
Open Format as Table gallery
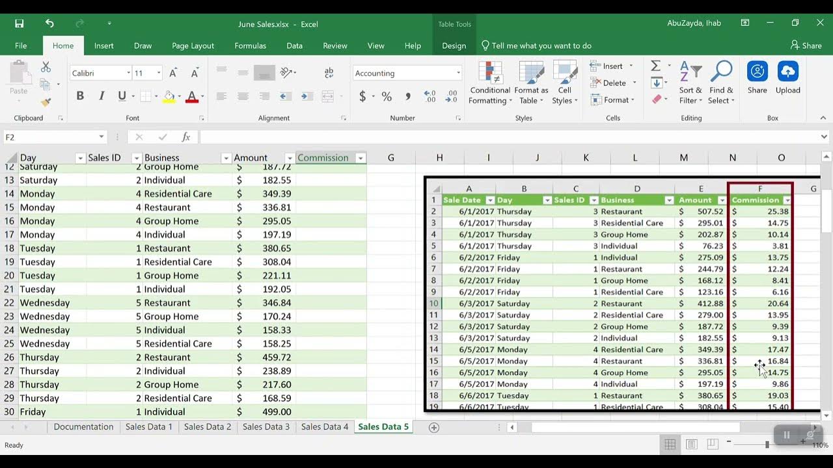point(531,83)
